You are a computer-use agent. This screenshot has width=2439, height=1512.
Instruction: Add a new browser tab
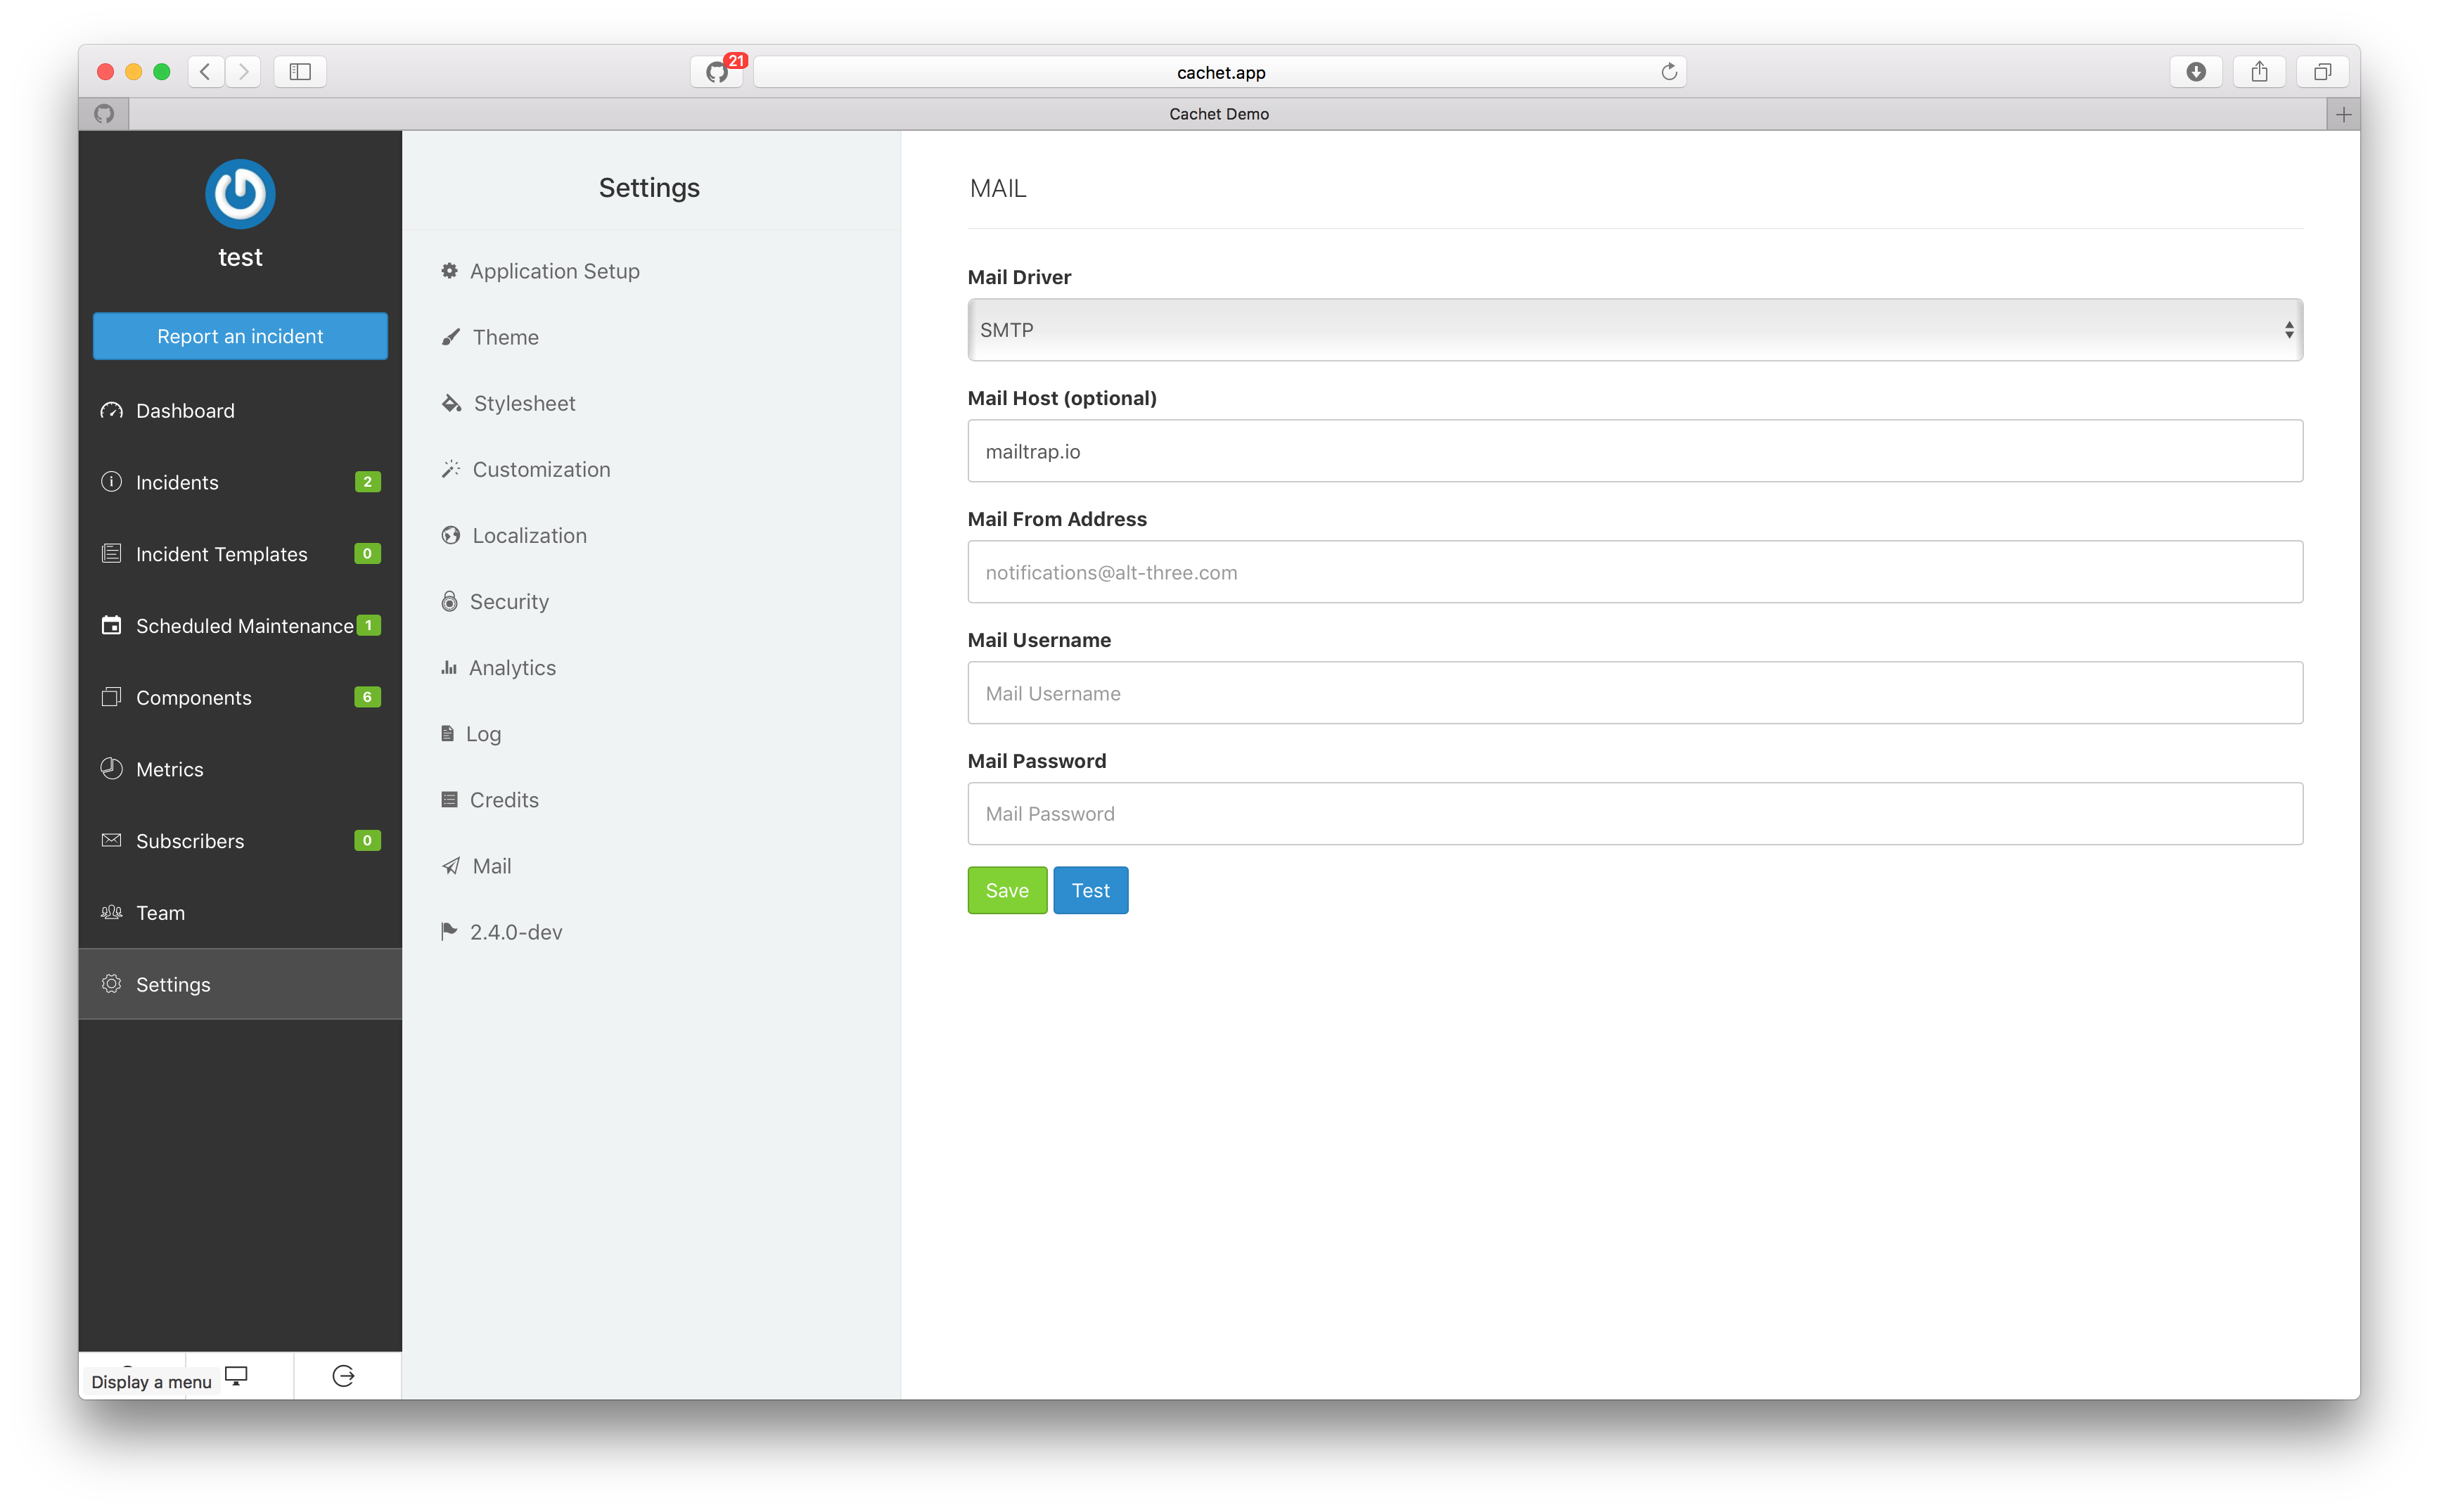(2343, 114)
